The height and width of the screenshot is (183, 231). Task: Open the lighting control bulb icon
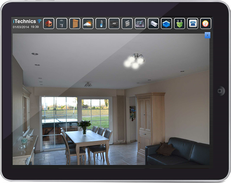(62, 23)
